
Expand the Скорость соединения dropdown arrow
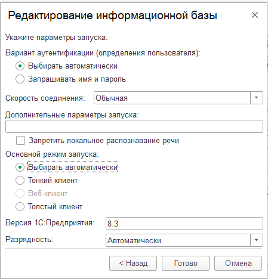(257, 98)
